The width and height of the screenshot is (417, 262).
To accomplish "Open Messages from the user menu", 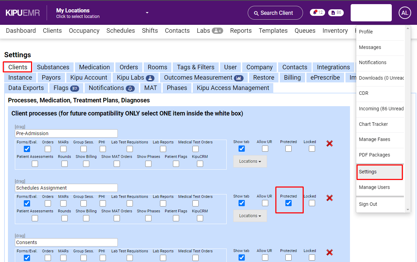I will pyautogui.click(x=380, y=47).
